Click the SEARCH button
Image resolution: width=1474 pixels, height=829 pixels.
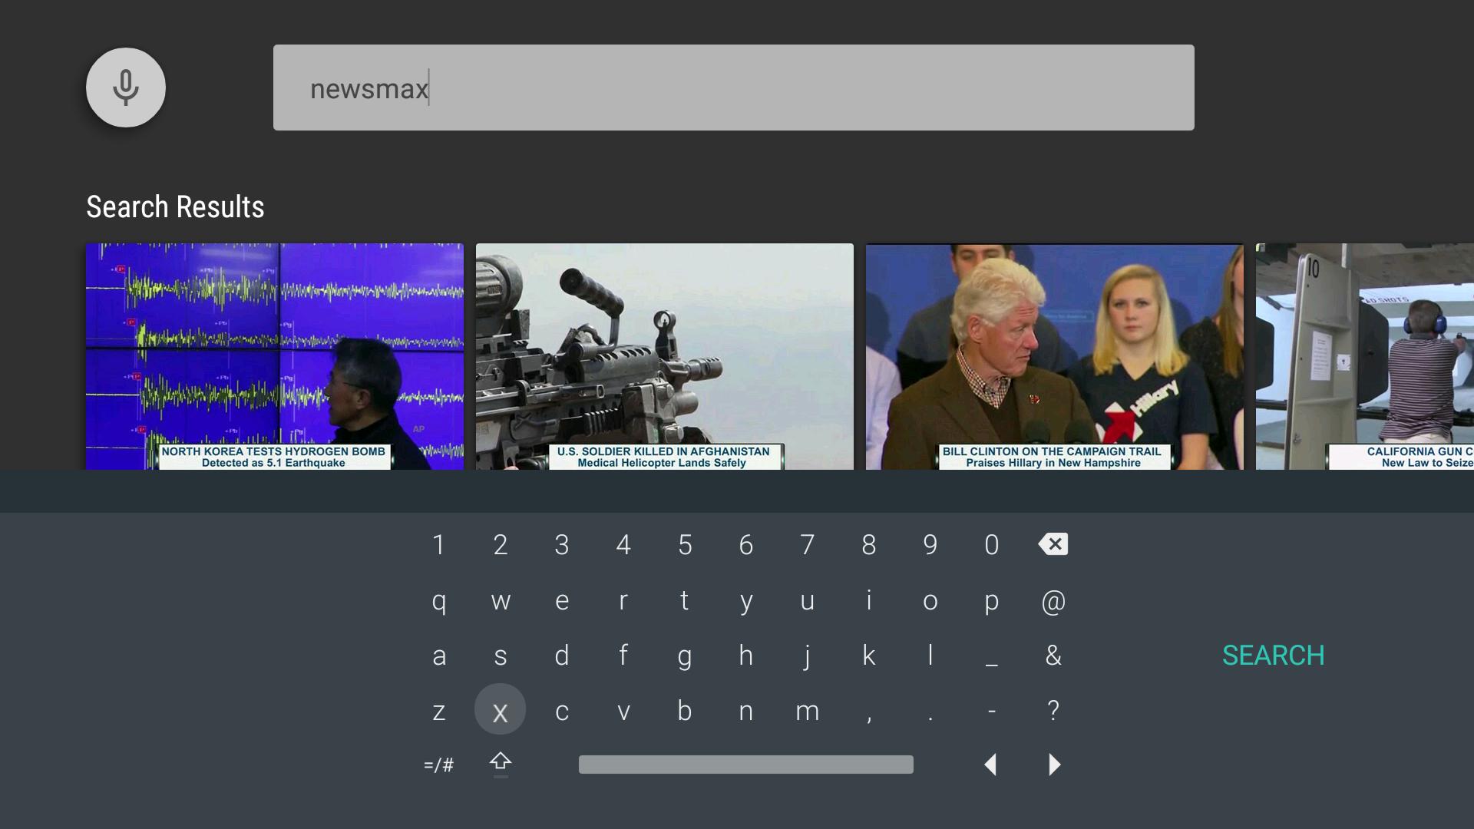pos(1273,655)
